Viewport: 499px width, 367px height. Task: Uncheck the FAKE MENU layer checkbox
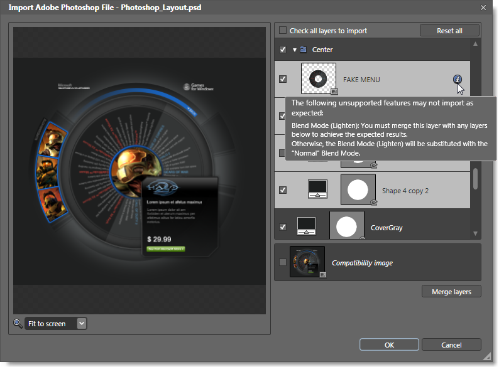coord(283,79)
